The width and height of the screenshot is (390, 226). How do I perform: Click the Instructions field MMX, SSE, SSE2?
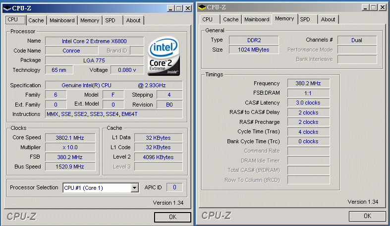coord(113,114)
